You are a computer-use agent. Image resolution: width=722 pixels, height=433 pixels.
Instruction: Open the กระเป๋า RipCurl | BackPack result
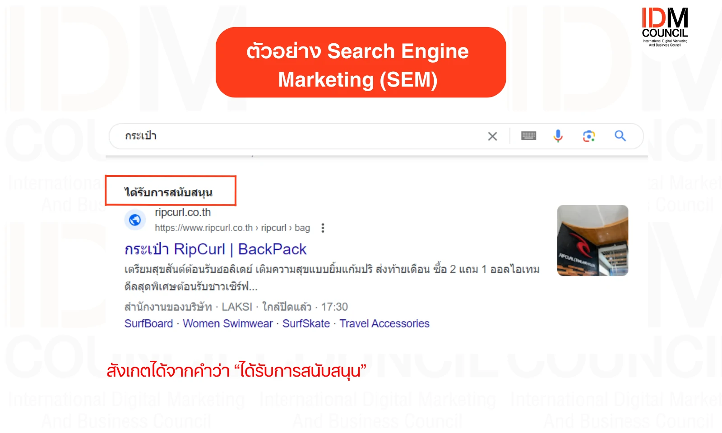point(215,249)
